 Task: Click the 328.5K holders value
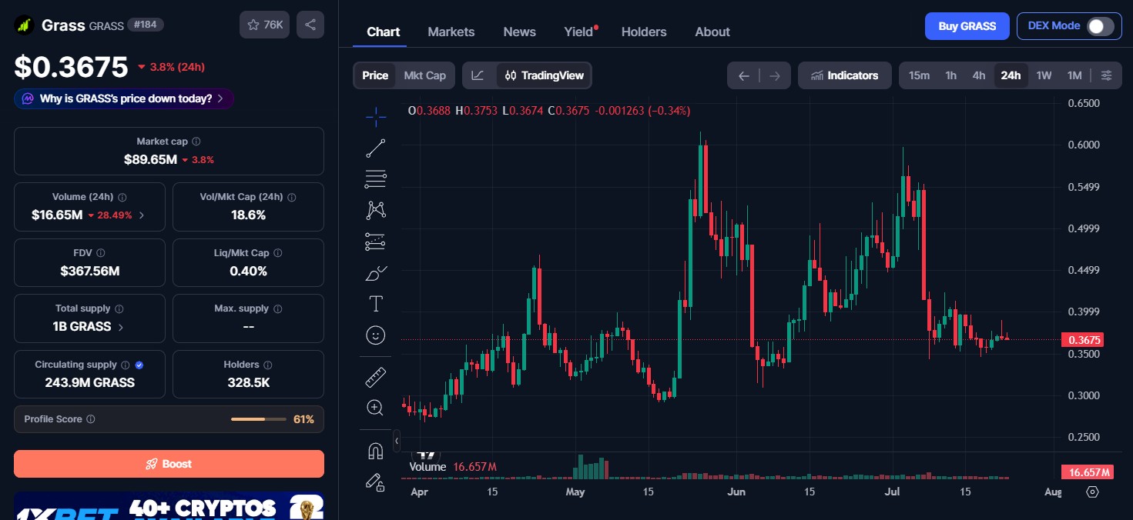248,382
